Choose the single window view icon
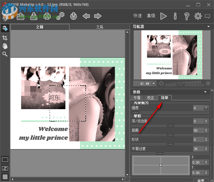Screen dimensions: 214x182 (x=5, y=160)
